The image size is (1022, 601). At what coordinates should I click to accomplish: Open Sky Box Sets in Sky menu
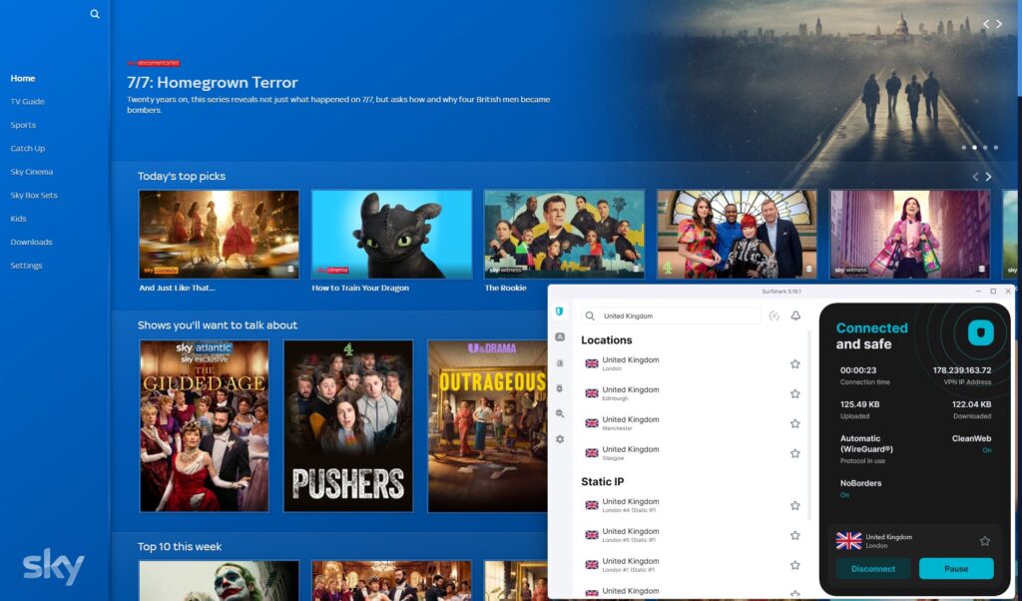pos(34,196)
